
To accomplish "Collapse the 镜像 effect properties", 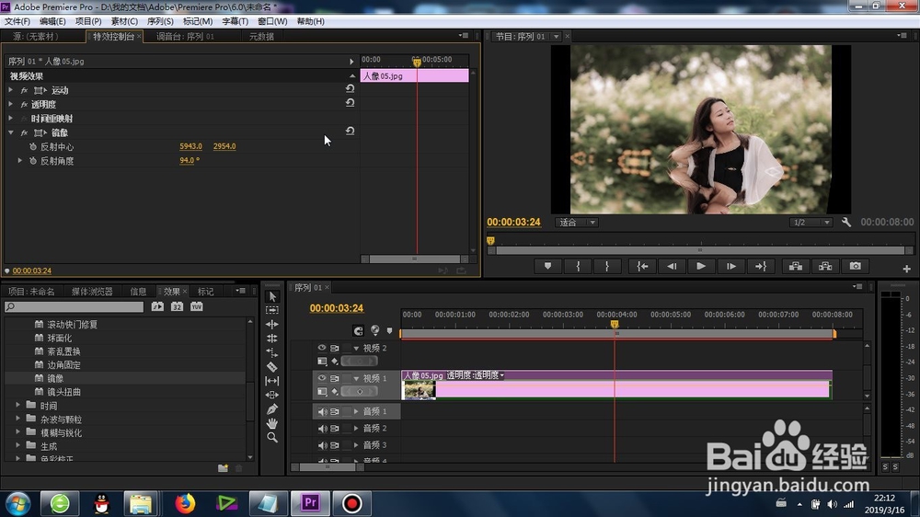I will pos(10,132).
